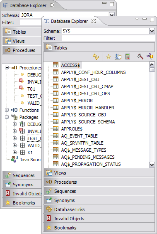Open the Views section in SYS explorer
This screenshot has height=234, width=157.
pos(99,173)
